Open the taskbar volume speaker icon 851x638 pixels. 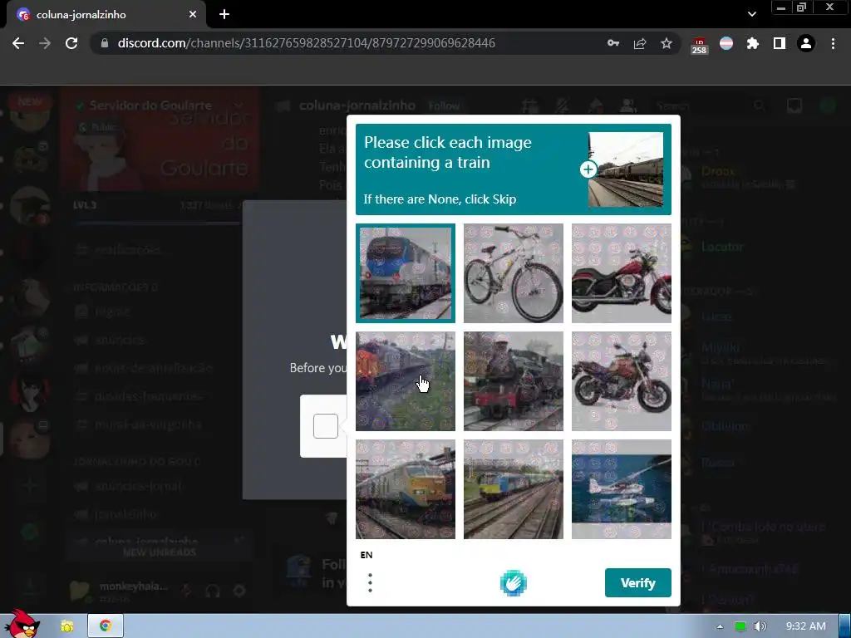760,626
